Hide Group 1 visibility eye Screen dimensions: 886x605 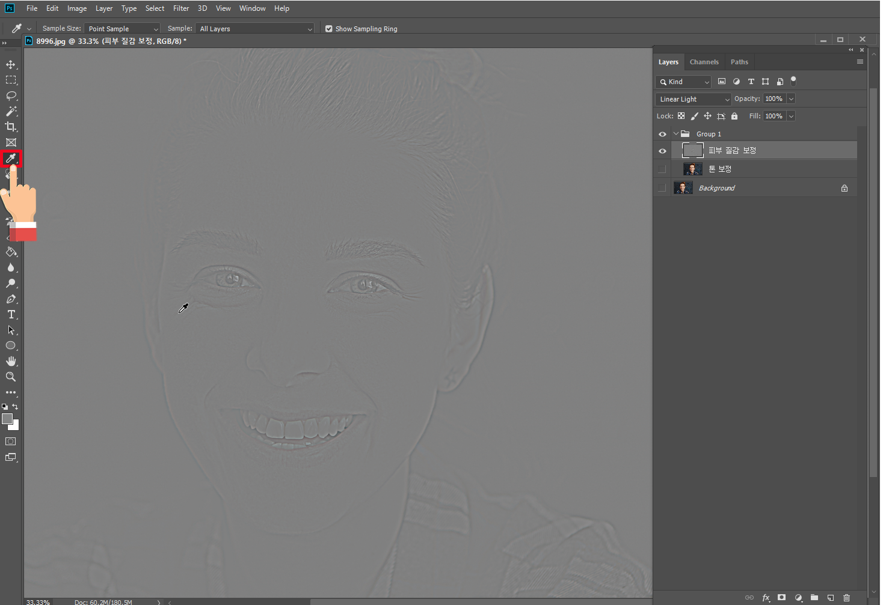662,134
